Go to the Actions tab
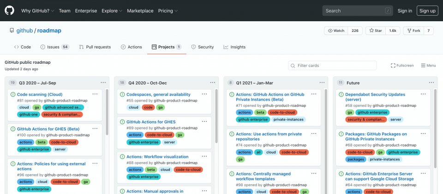This screenshot has height=194, width=443. click(x=132, y=47)
